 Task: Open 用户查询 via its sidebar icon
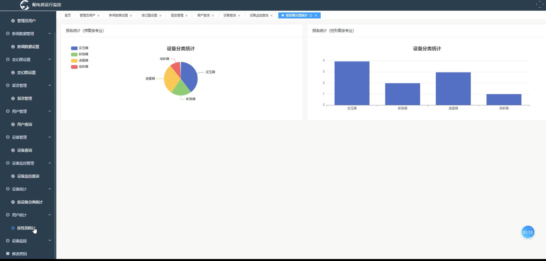(13, 124)
